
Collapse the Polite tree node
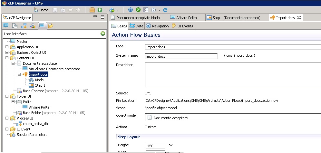pyautogui.click(x=13, y=102)
